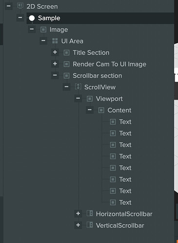Click the 2D Screen monitor icon
This screenshot has height=243, width=178.
point(20,6)
